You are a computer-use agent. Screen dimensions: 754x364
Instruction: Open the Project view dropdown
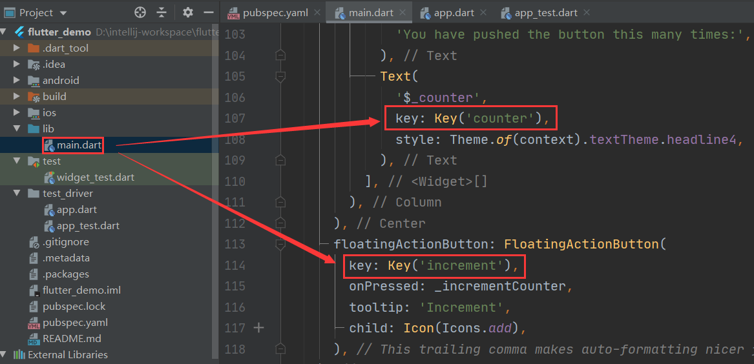pyautogui.click(x=63, y=12)
